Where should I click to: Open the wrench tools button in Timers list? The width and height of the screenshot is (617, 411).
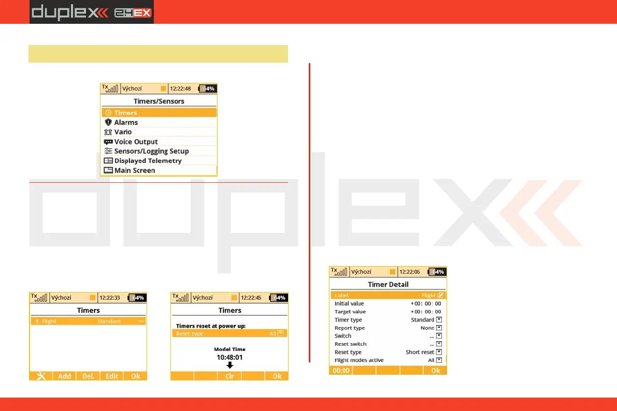41,376
